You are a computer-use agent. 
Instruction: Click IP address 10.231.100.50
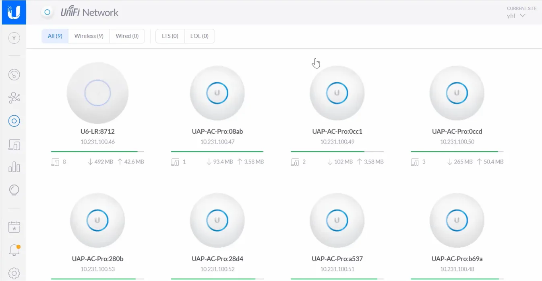click(x=457, y=142)
